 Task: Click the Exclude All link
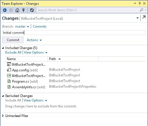pos(13,52)
